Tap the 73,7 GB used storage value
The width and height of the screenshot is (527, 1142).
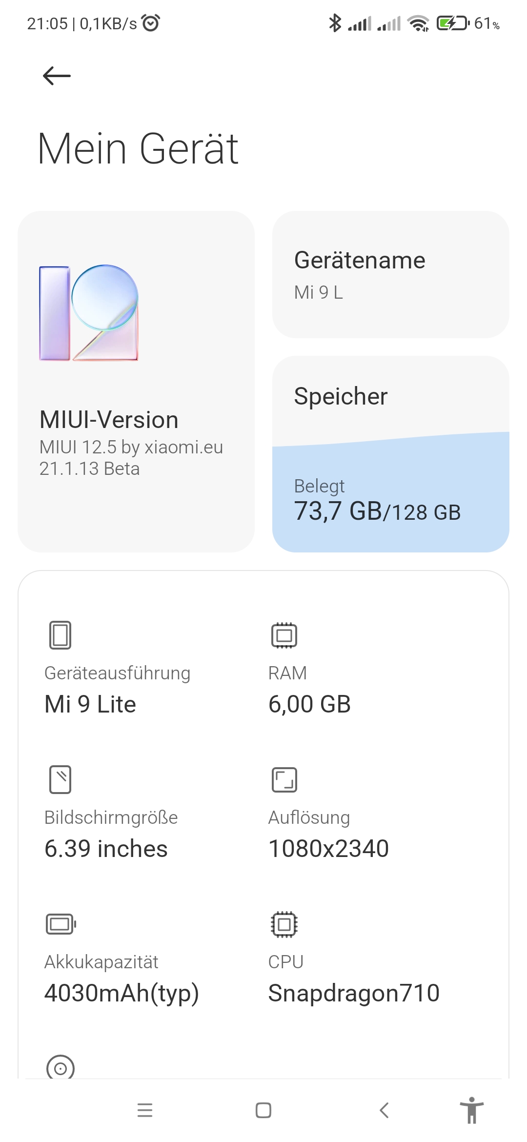pyautogui.click(x=338, y=511)
